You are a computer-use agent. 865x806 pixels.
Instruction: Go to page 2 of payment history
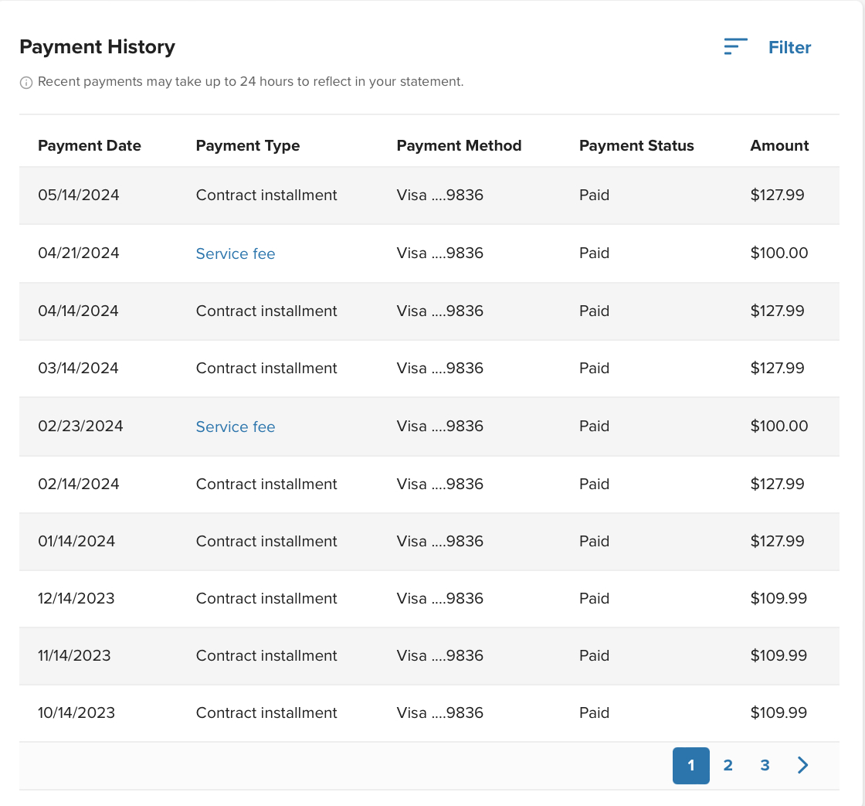(728, 765)
